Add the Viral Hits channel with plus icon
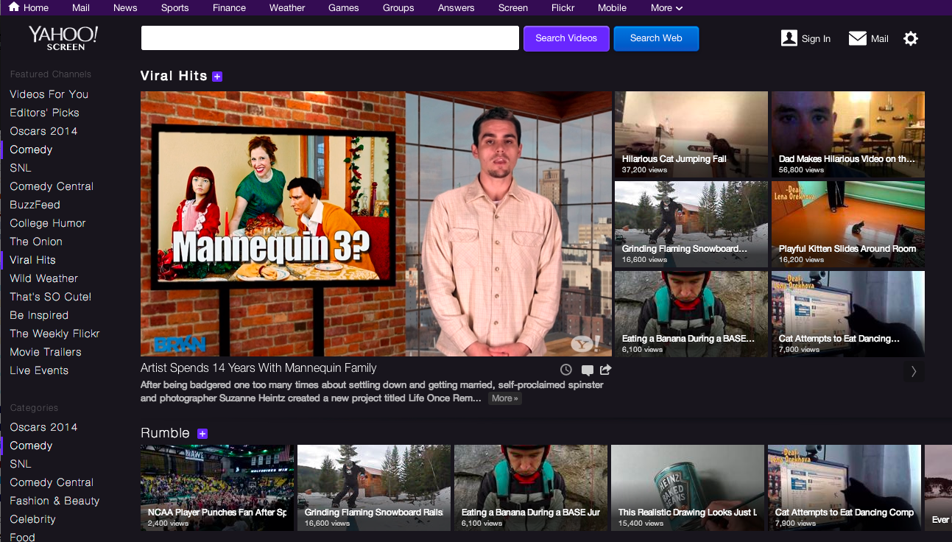The image size is (952, 542). (x=217, y=77)
